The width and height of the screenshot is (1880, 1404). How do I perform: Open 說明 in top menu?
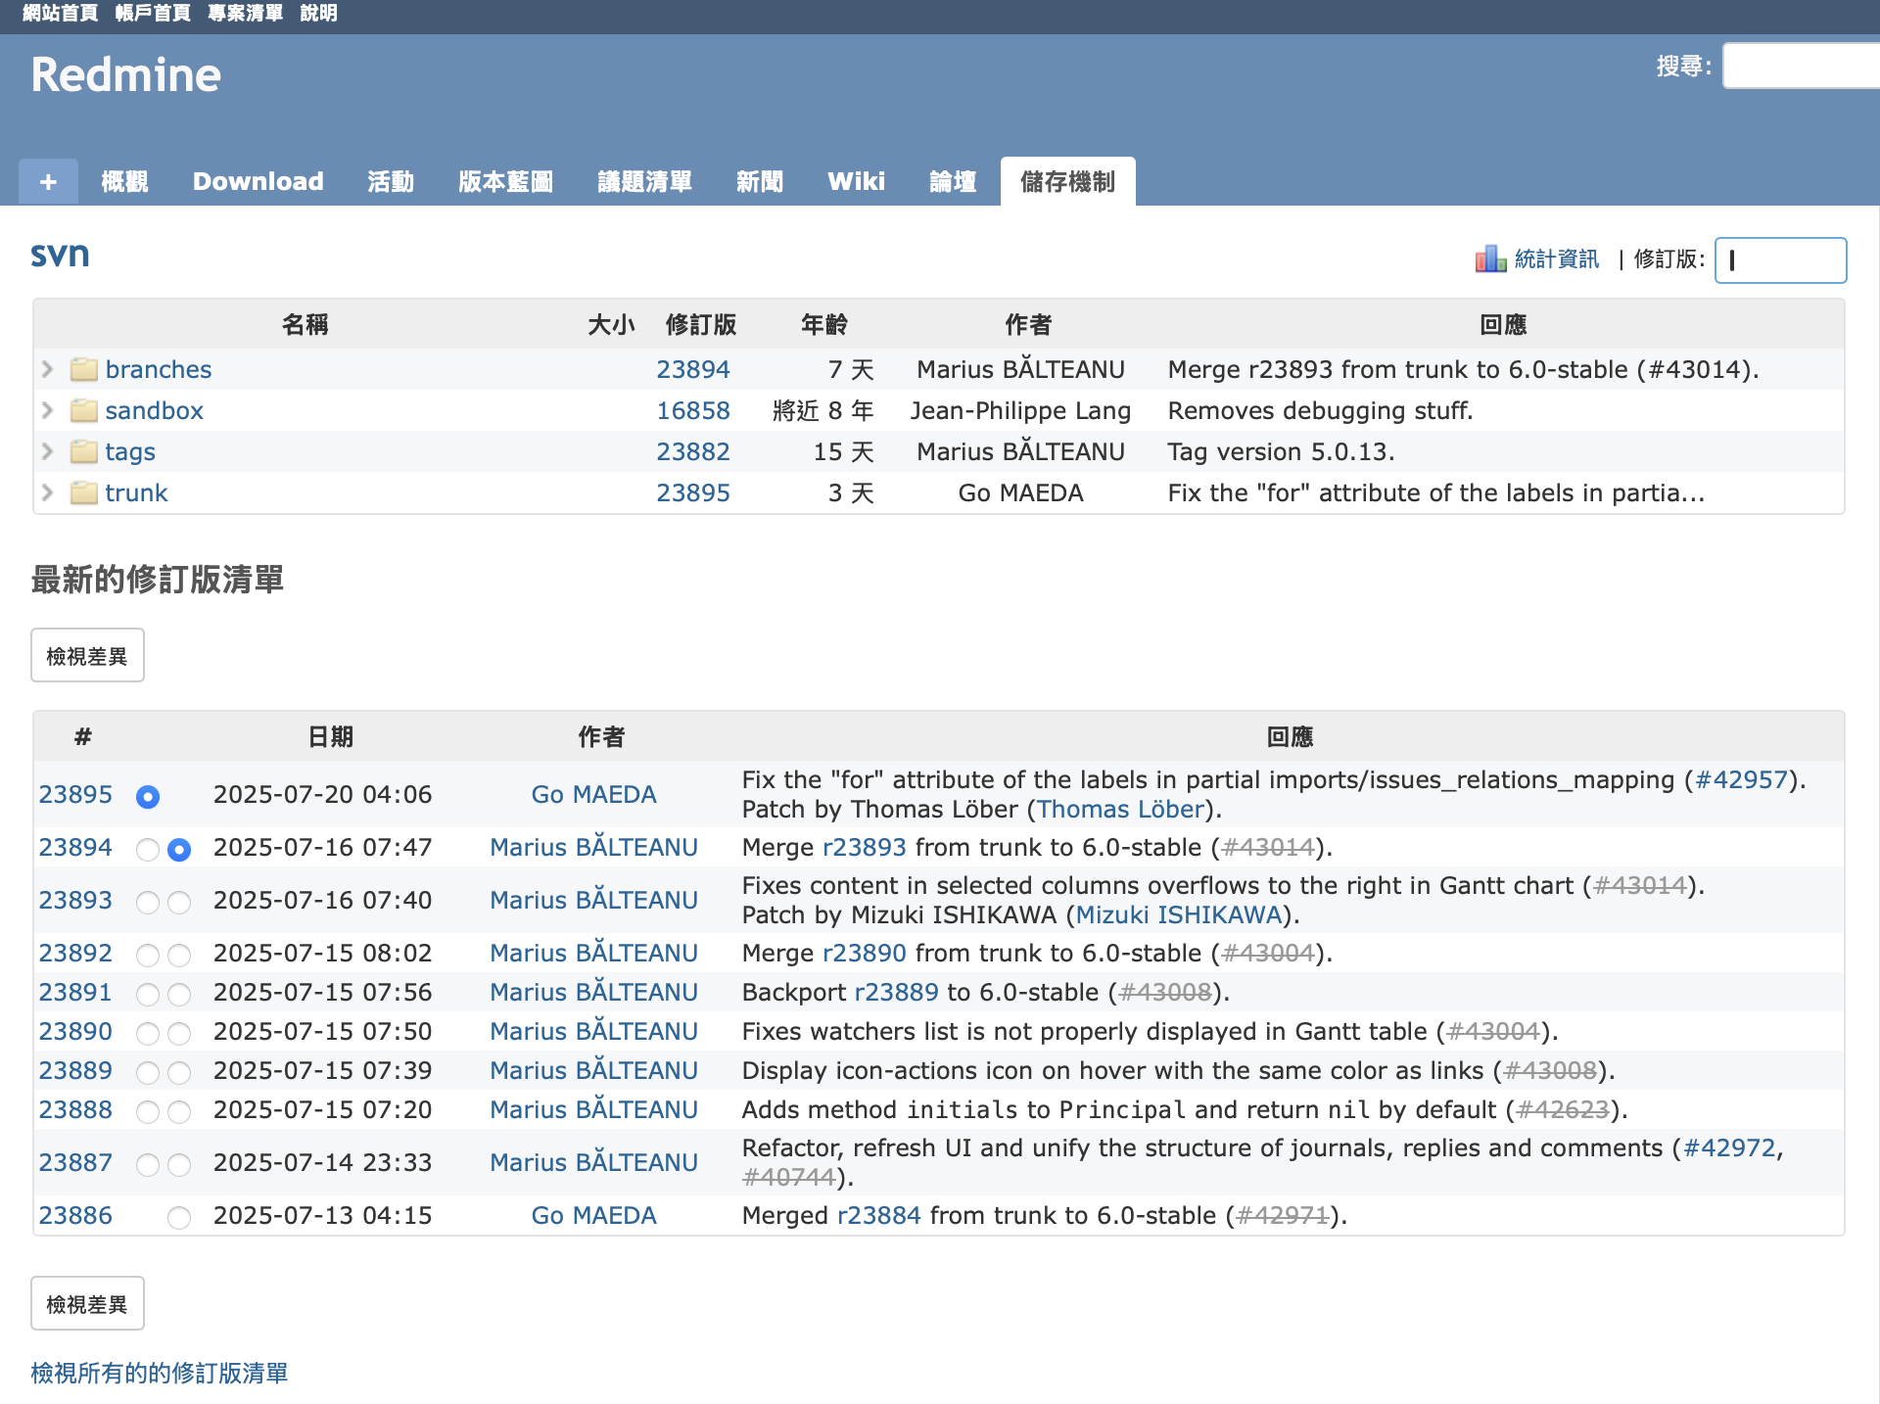318,13
